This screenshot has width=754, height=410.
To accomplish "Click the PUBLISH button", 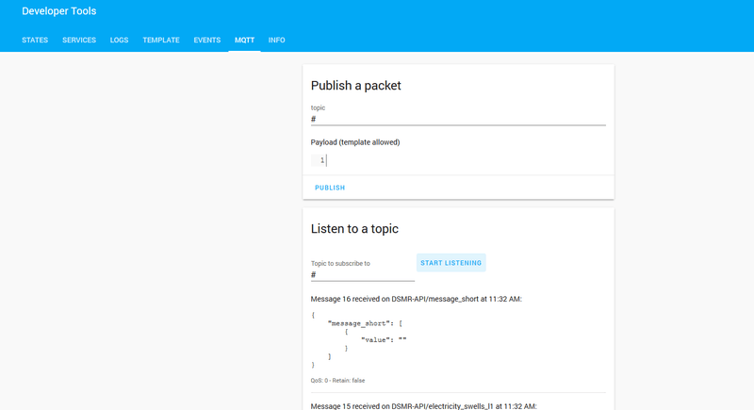I will click(x=330, y=188).
